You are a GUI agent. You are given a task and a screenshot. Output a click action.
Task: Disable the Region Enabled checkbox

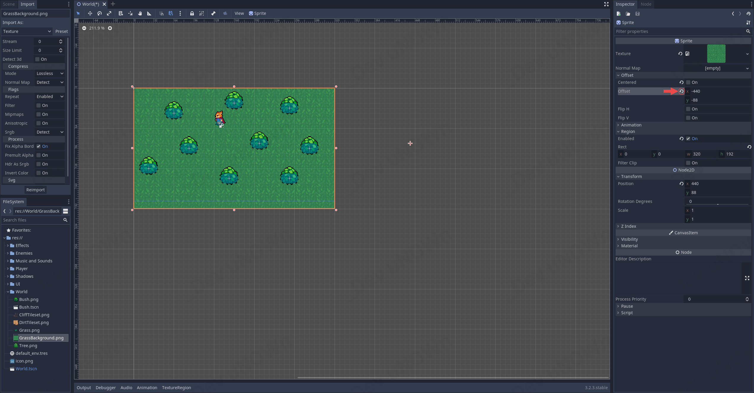click(688, 139)
